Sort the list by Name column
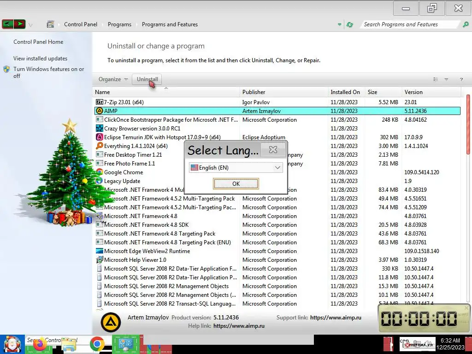 [x=166, y=92]
